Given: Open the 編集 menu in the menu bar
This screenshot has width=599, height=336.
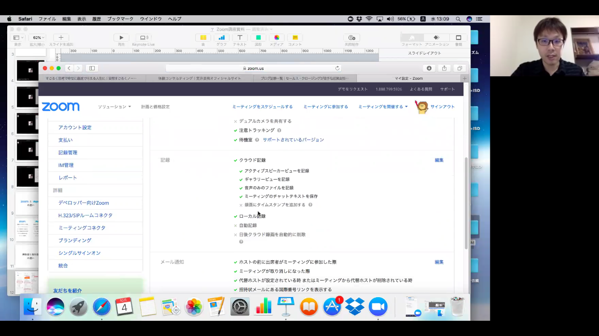Looking at the screenshot, I should click(x=66, y=19).
